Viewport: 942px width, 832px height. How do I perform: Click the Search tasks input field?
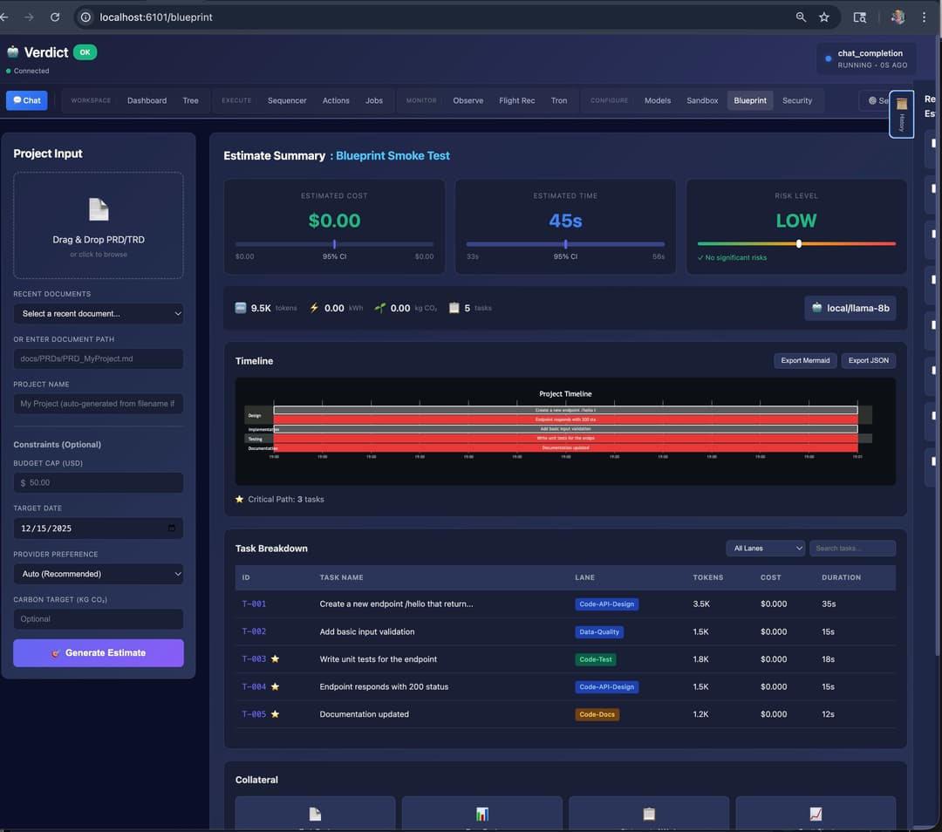(x=852, y=548)
